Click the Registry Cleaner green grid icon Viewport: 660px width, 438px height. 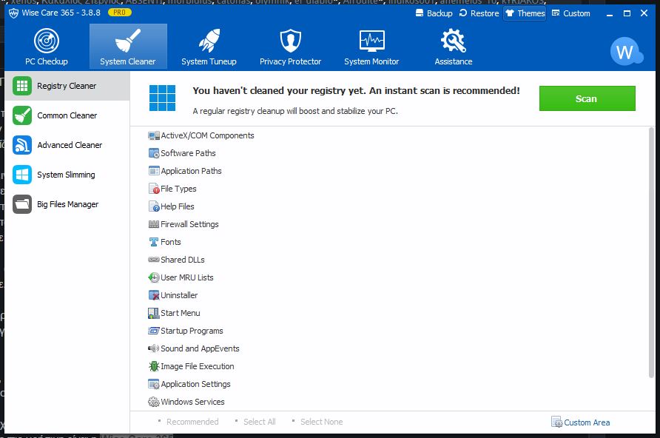[x=22, y=86]
